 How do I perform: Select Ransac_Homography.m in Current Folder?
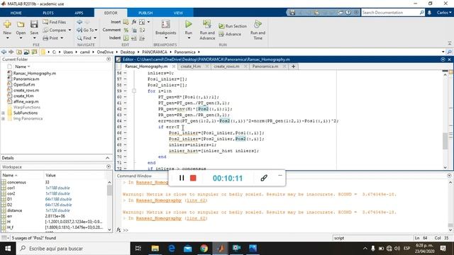tap(35, 74)
